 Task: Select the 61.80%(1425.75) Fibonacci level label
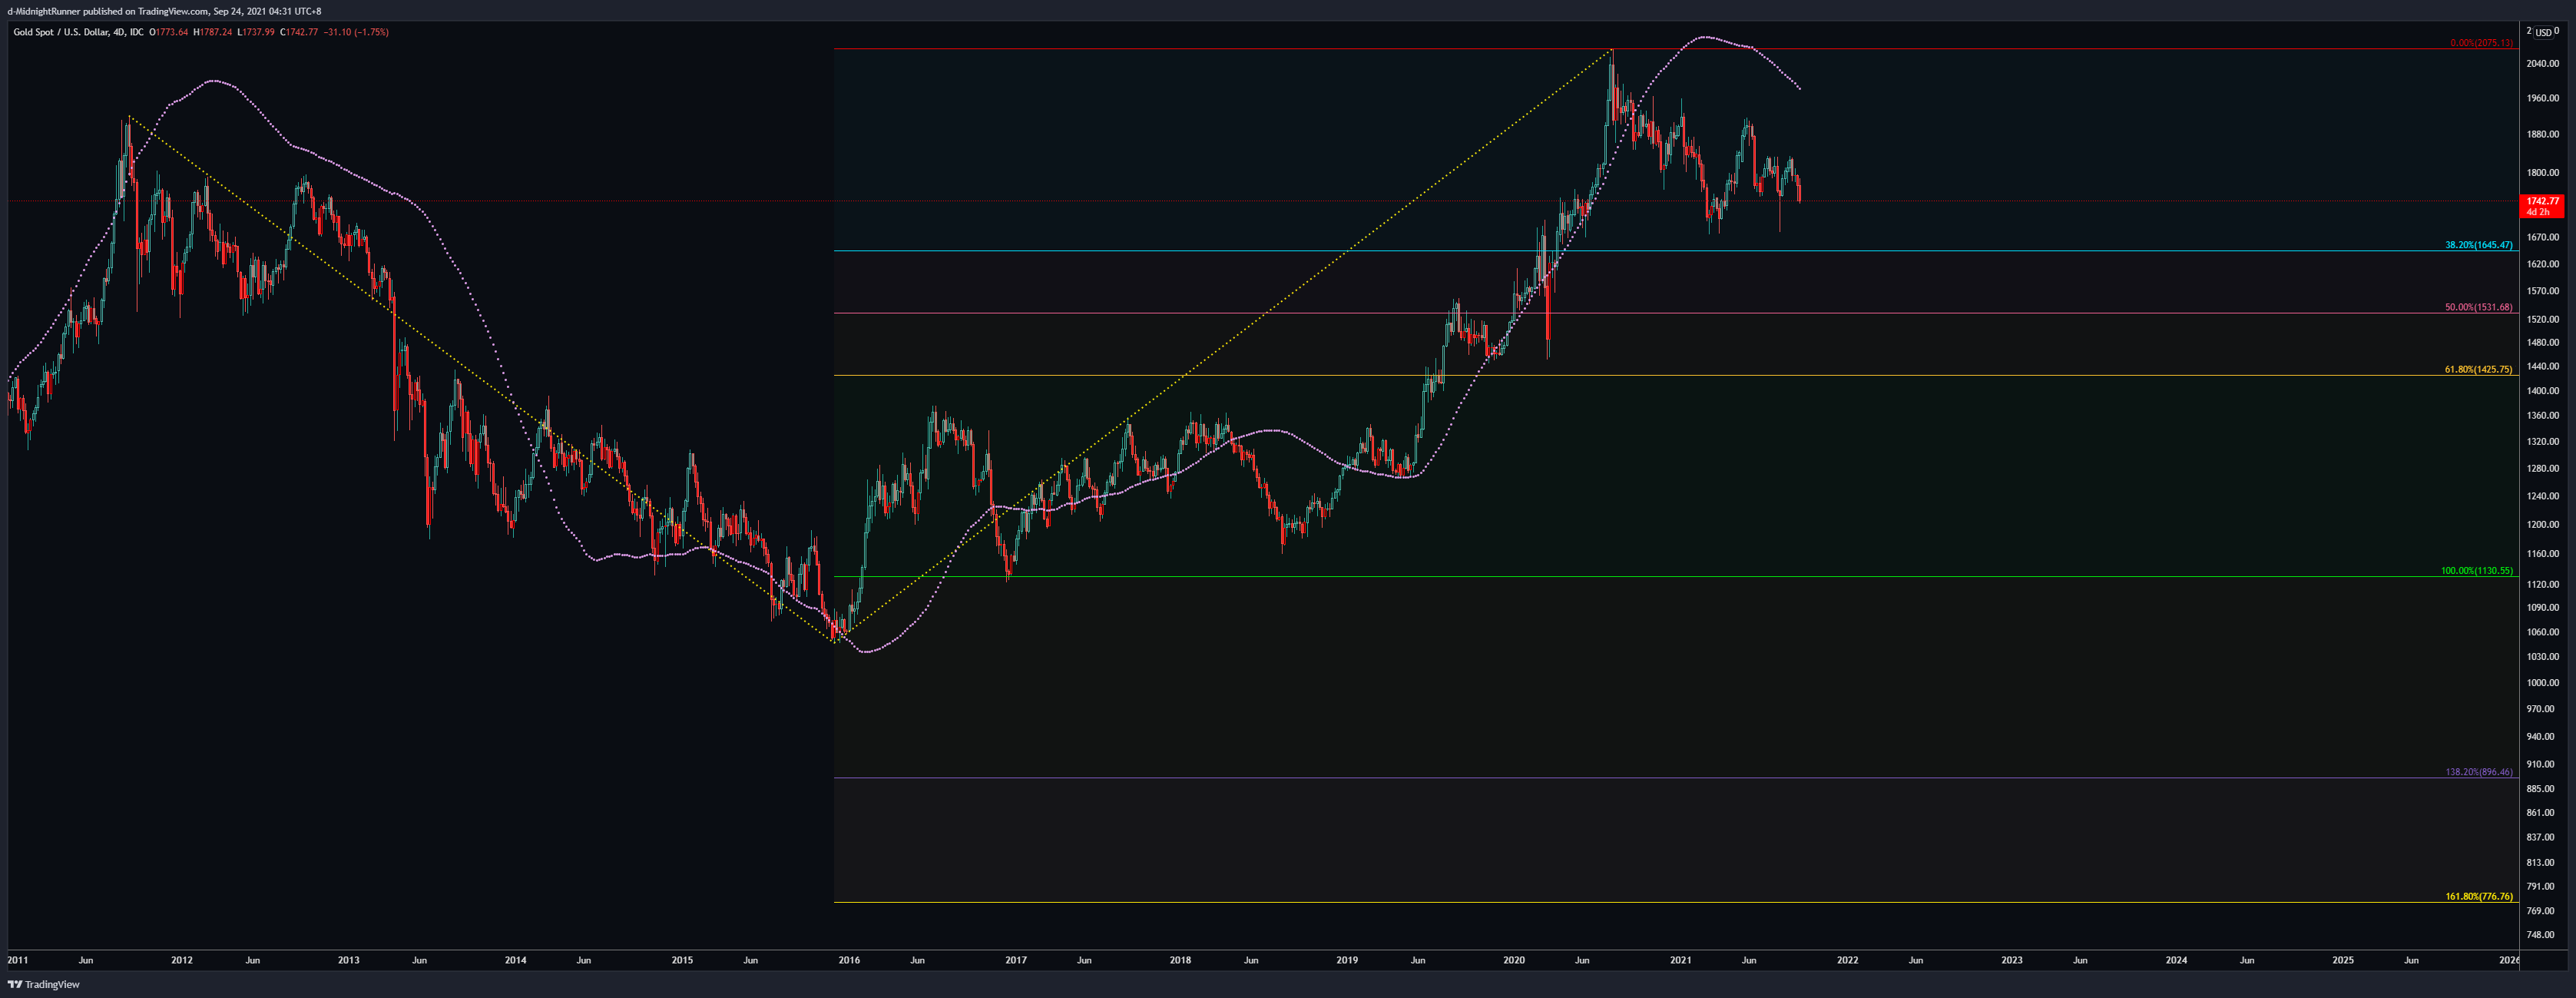[x=2478, y=369]
